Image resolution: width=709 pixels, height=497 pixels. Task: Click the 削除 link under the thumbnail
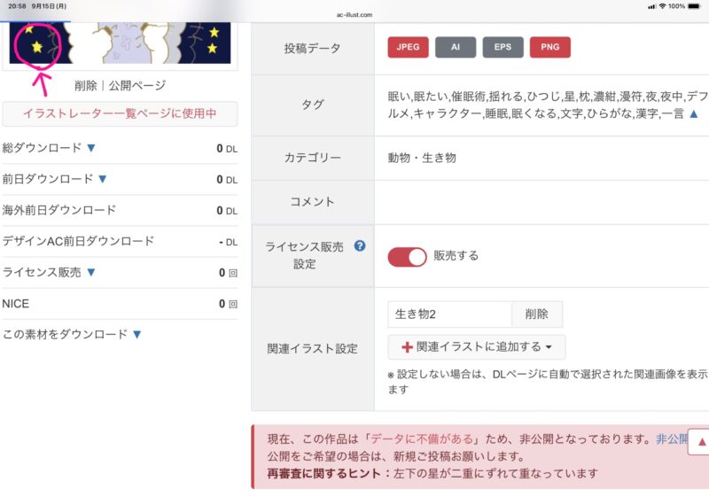click(86, 86)
